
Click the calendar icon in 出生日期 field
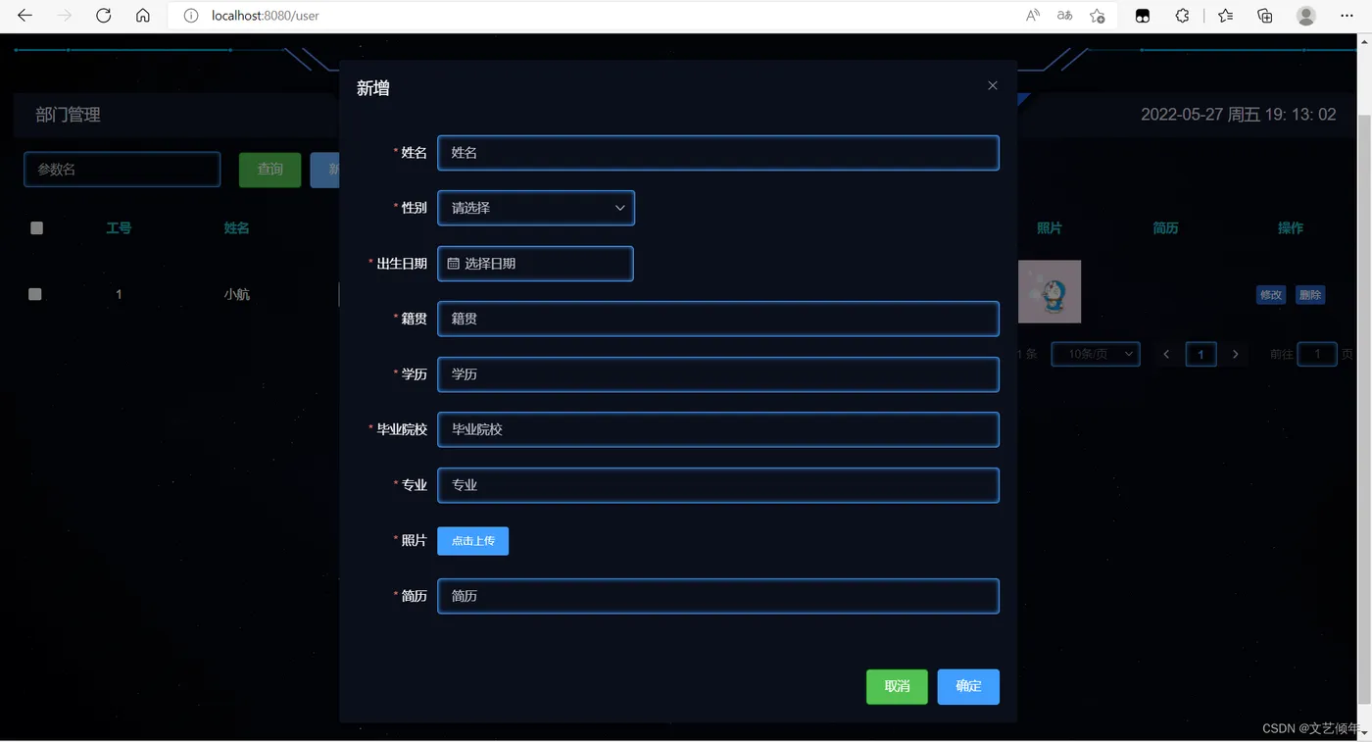click(454, 264)
